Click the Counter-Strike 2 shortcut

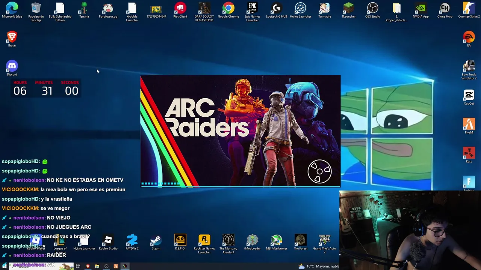pos(469,10)
